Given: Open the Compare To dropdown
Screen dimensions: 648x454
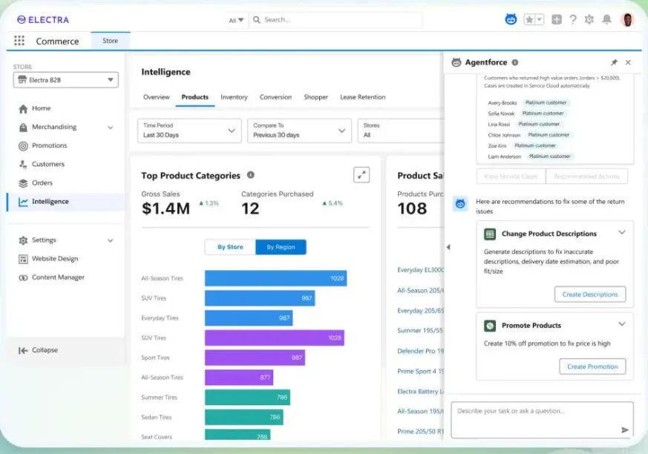Looking at the screenshot, I should [299, 131].
